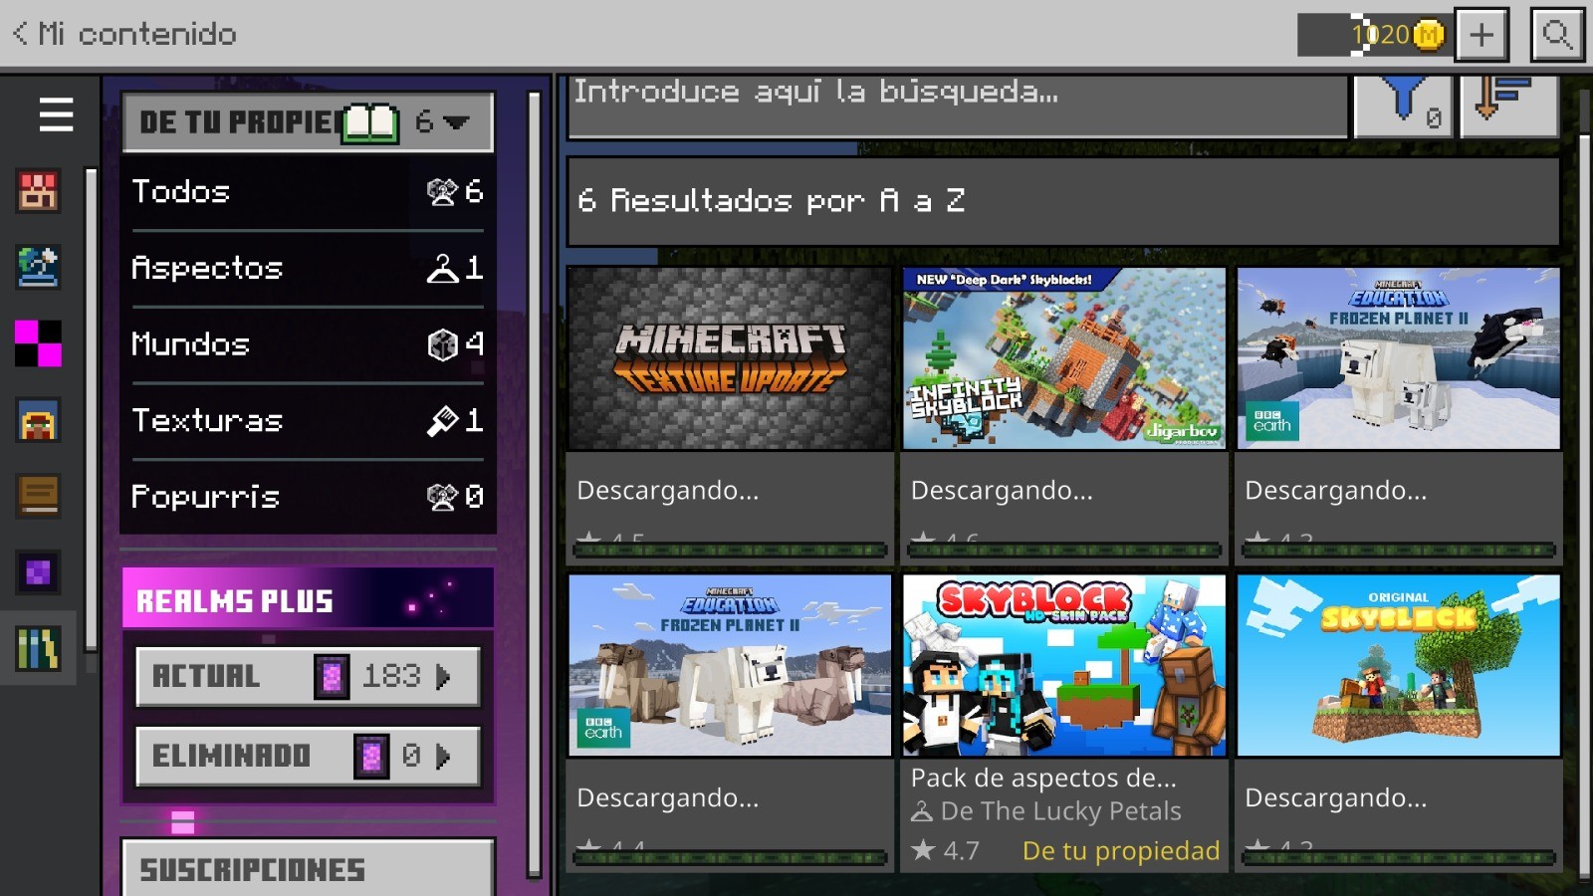This screenshot has width=1593, height=896.
Task: Open the skin face sidebar icon
Action: [x=38, y=420]
